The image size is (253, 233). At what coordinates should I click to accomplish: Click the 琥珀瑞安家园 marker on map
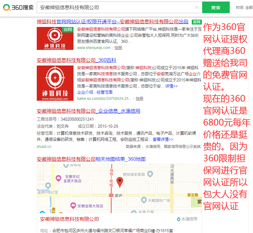click(150, 174)
